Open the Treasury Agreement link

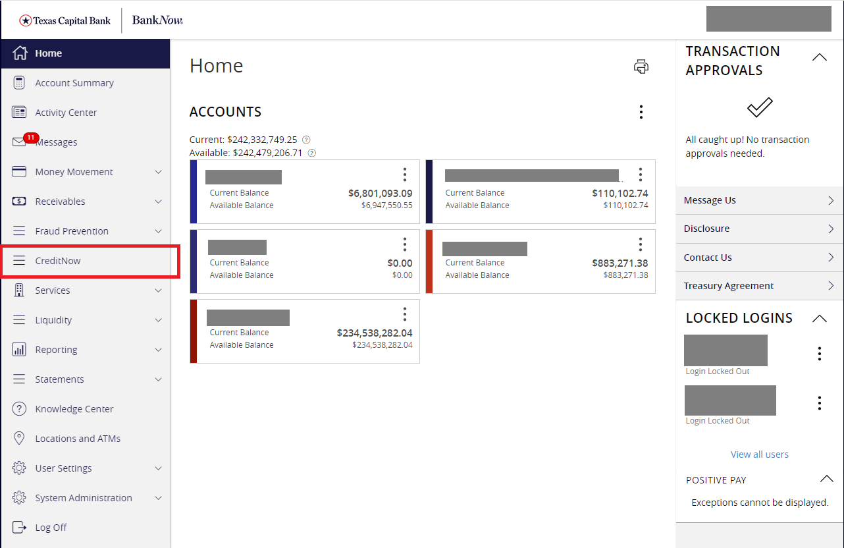click(760, 286)
